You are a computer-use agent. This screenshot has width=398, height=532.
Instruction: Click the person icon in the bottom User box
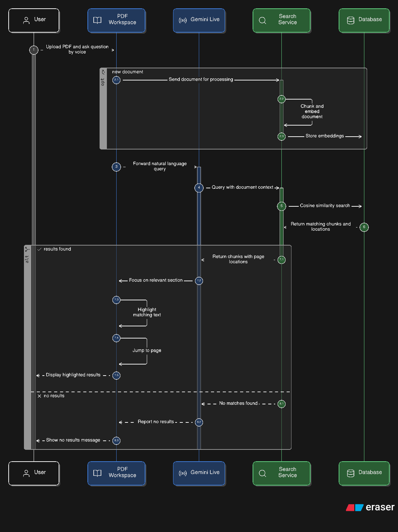point(26,473)
